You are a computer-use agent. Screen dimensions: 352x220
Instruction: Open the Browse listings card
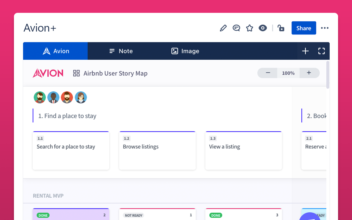[157, 150]
